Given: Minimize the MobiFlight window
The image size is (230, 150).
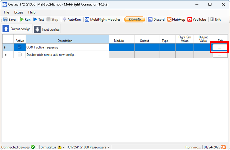Looking at the screenshot, I should tap(197, 4).
